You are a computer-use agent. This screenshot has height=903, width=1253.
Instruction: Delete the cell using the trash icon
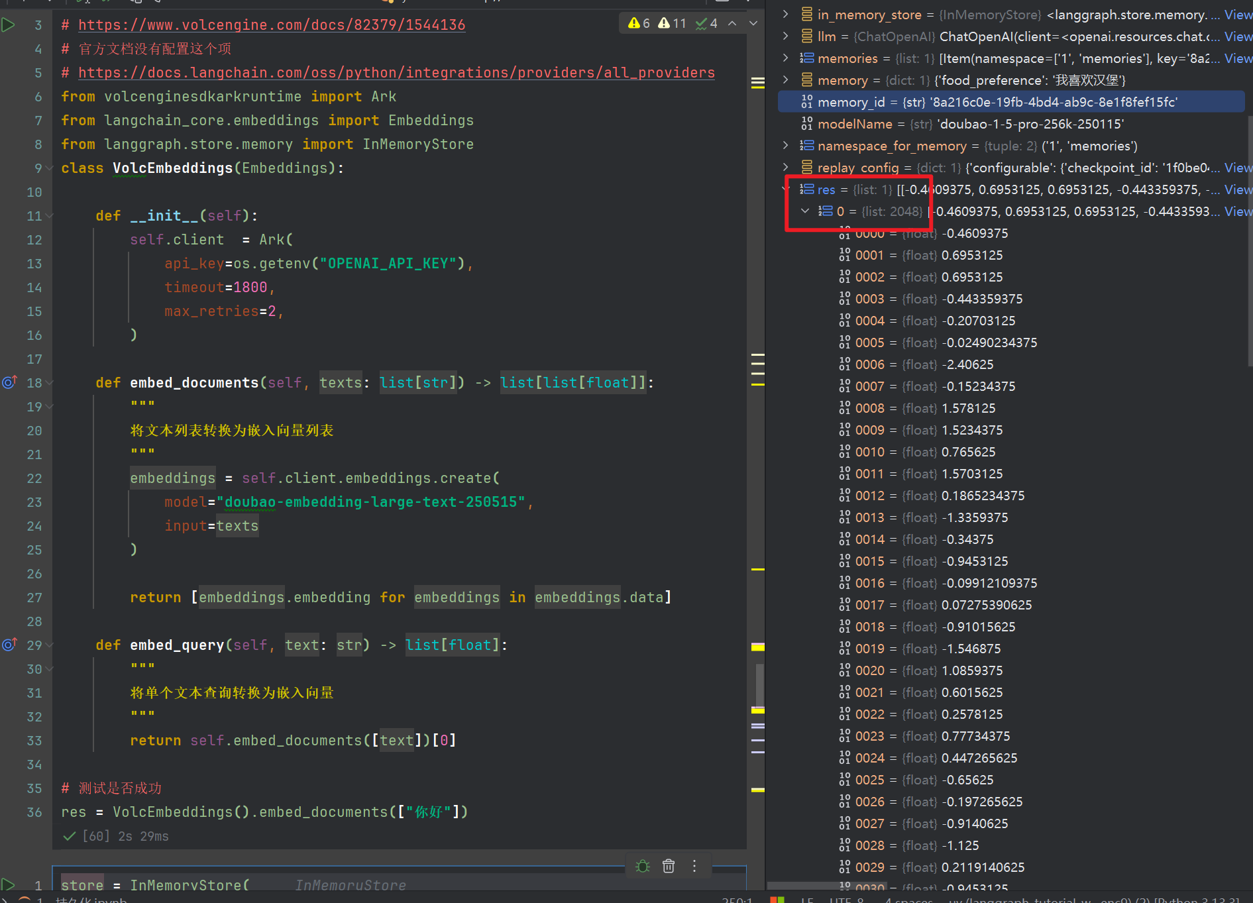[669, 866]
